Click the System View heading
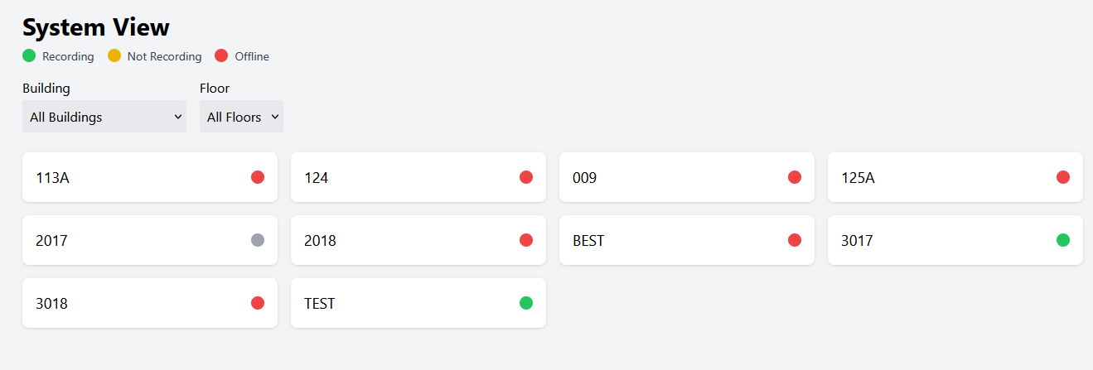Image resolution: width=1093 pixels, height=370 pixels. coord(96,27)
